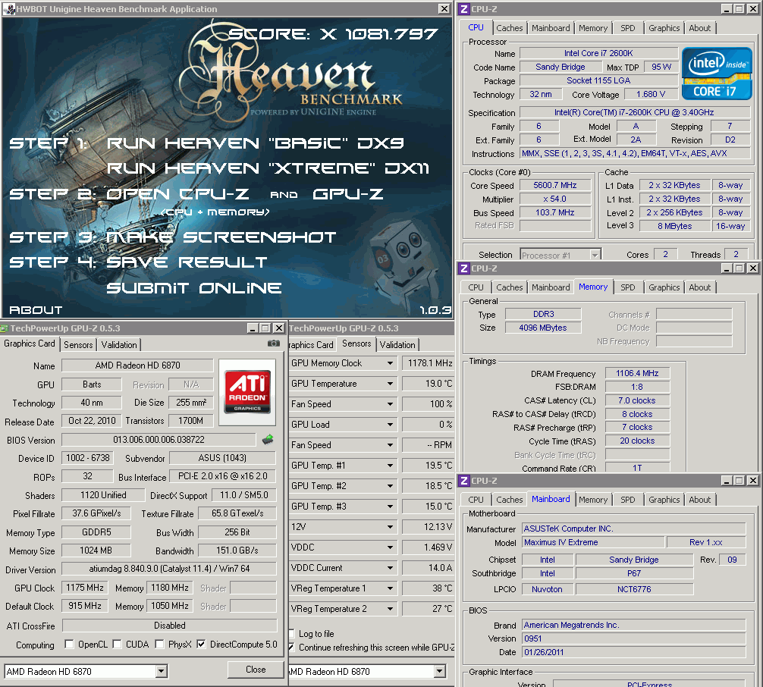Click the GPU-Z step text in Heaven app
The image size is (763, 687).
348,194
